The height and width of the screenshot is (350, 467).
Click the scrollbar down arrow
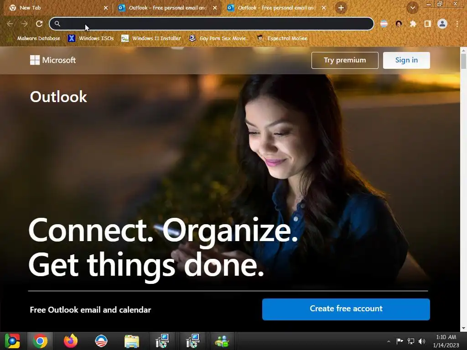(463, 328)
